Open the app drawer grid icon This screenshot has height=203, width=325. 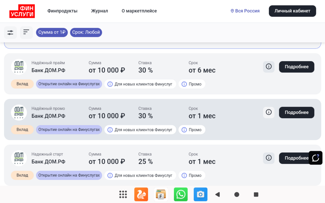[123, 194]
